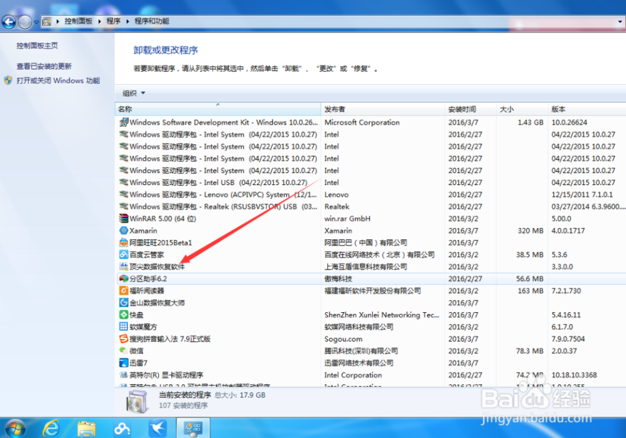
Task: Click the Microsoft Corporation publisher cell
Action: (x=362, y=123)
